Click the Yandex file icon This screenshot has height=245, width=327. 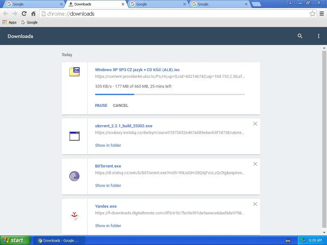tap(74, 216)
